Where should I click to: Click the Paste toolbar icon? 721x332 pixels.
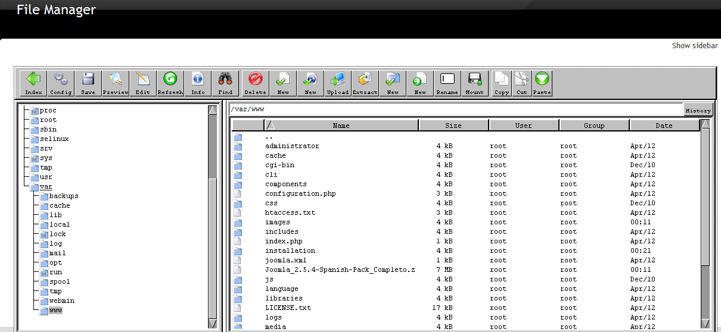tap(542, 83)
